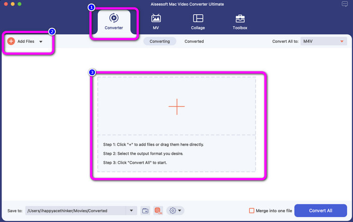Expand the arrow beside the settings gear

click(x=180, y=211)
